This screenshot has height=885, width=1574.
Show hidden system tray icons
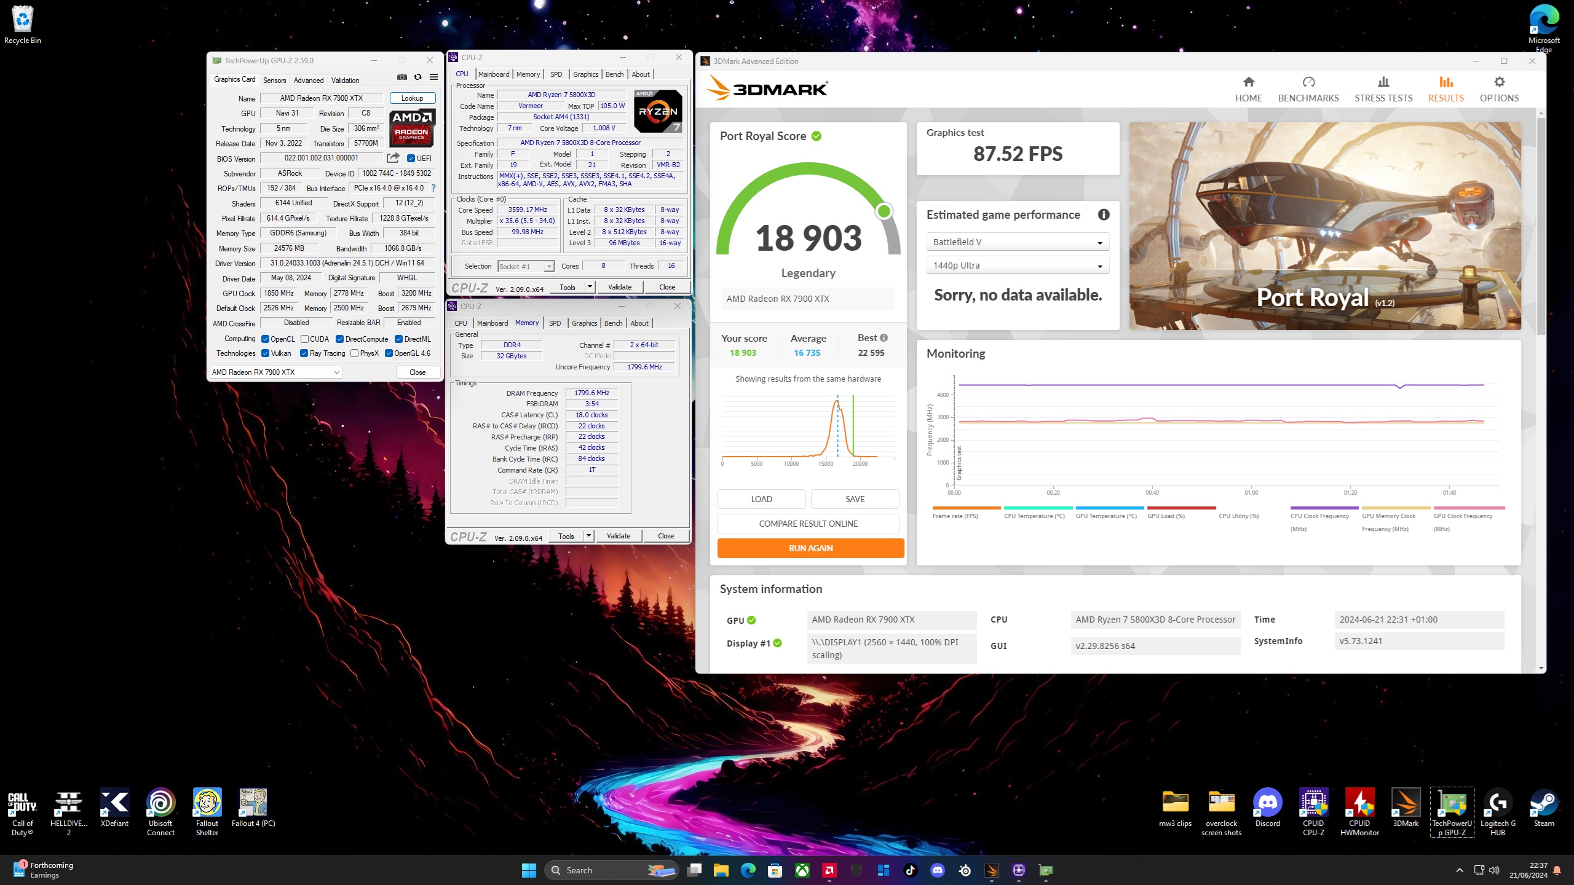coord(1459,870)
